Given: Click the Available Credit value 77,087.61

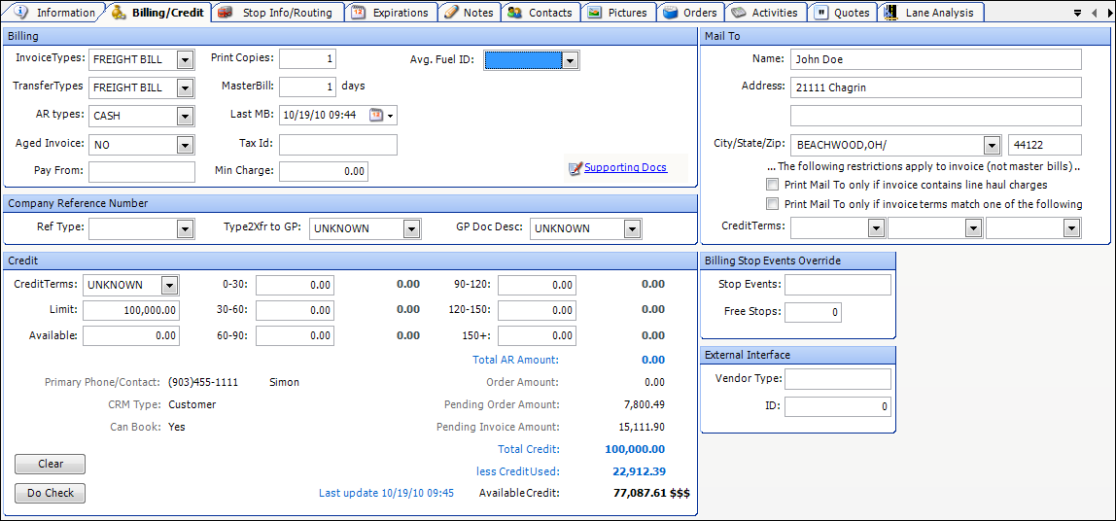Looking at the screenshot, I should 639,493.
